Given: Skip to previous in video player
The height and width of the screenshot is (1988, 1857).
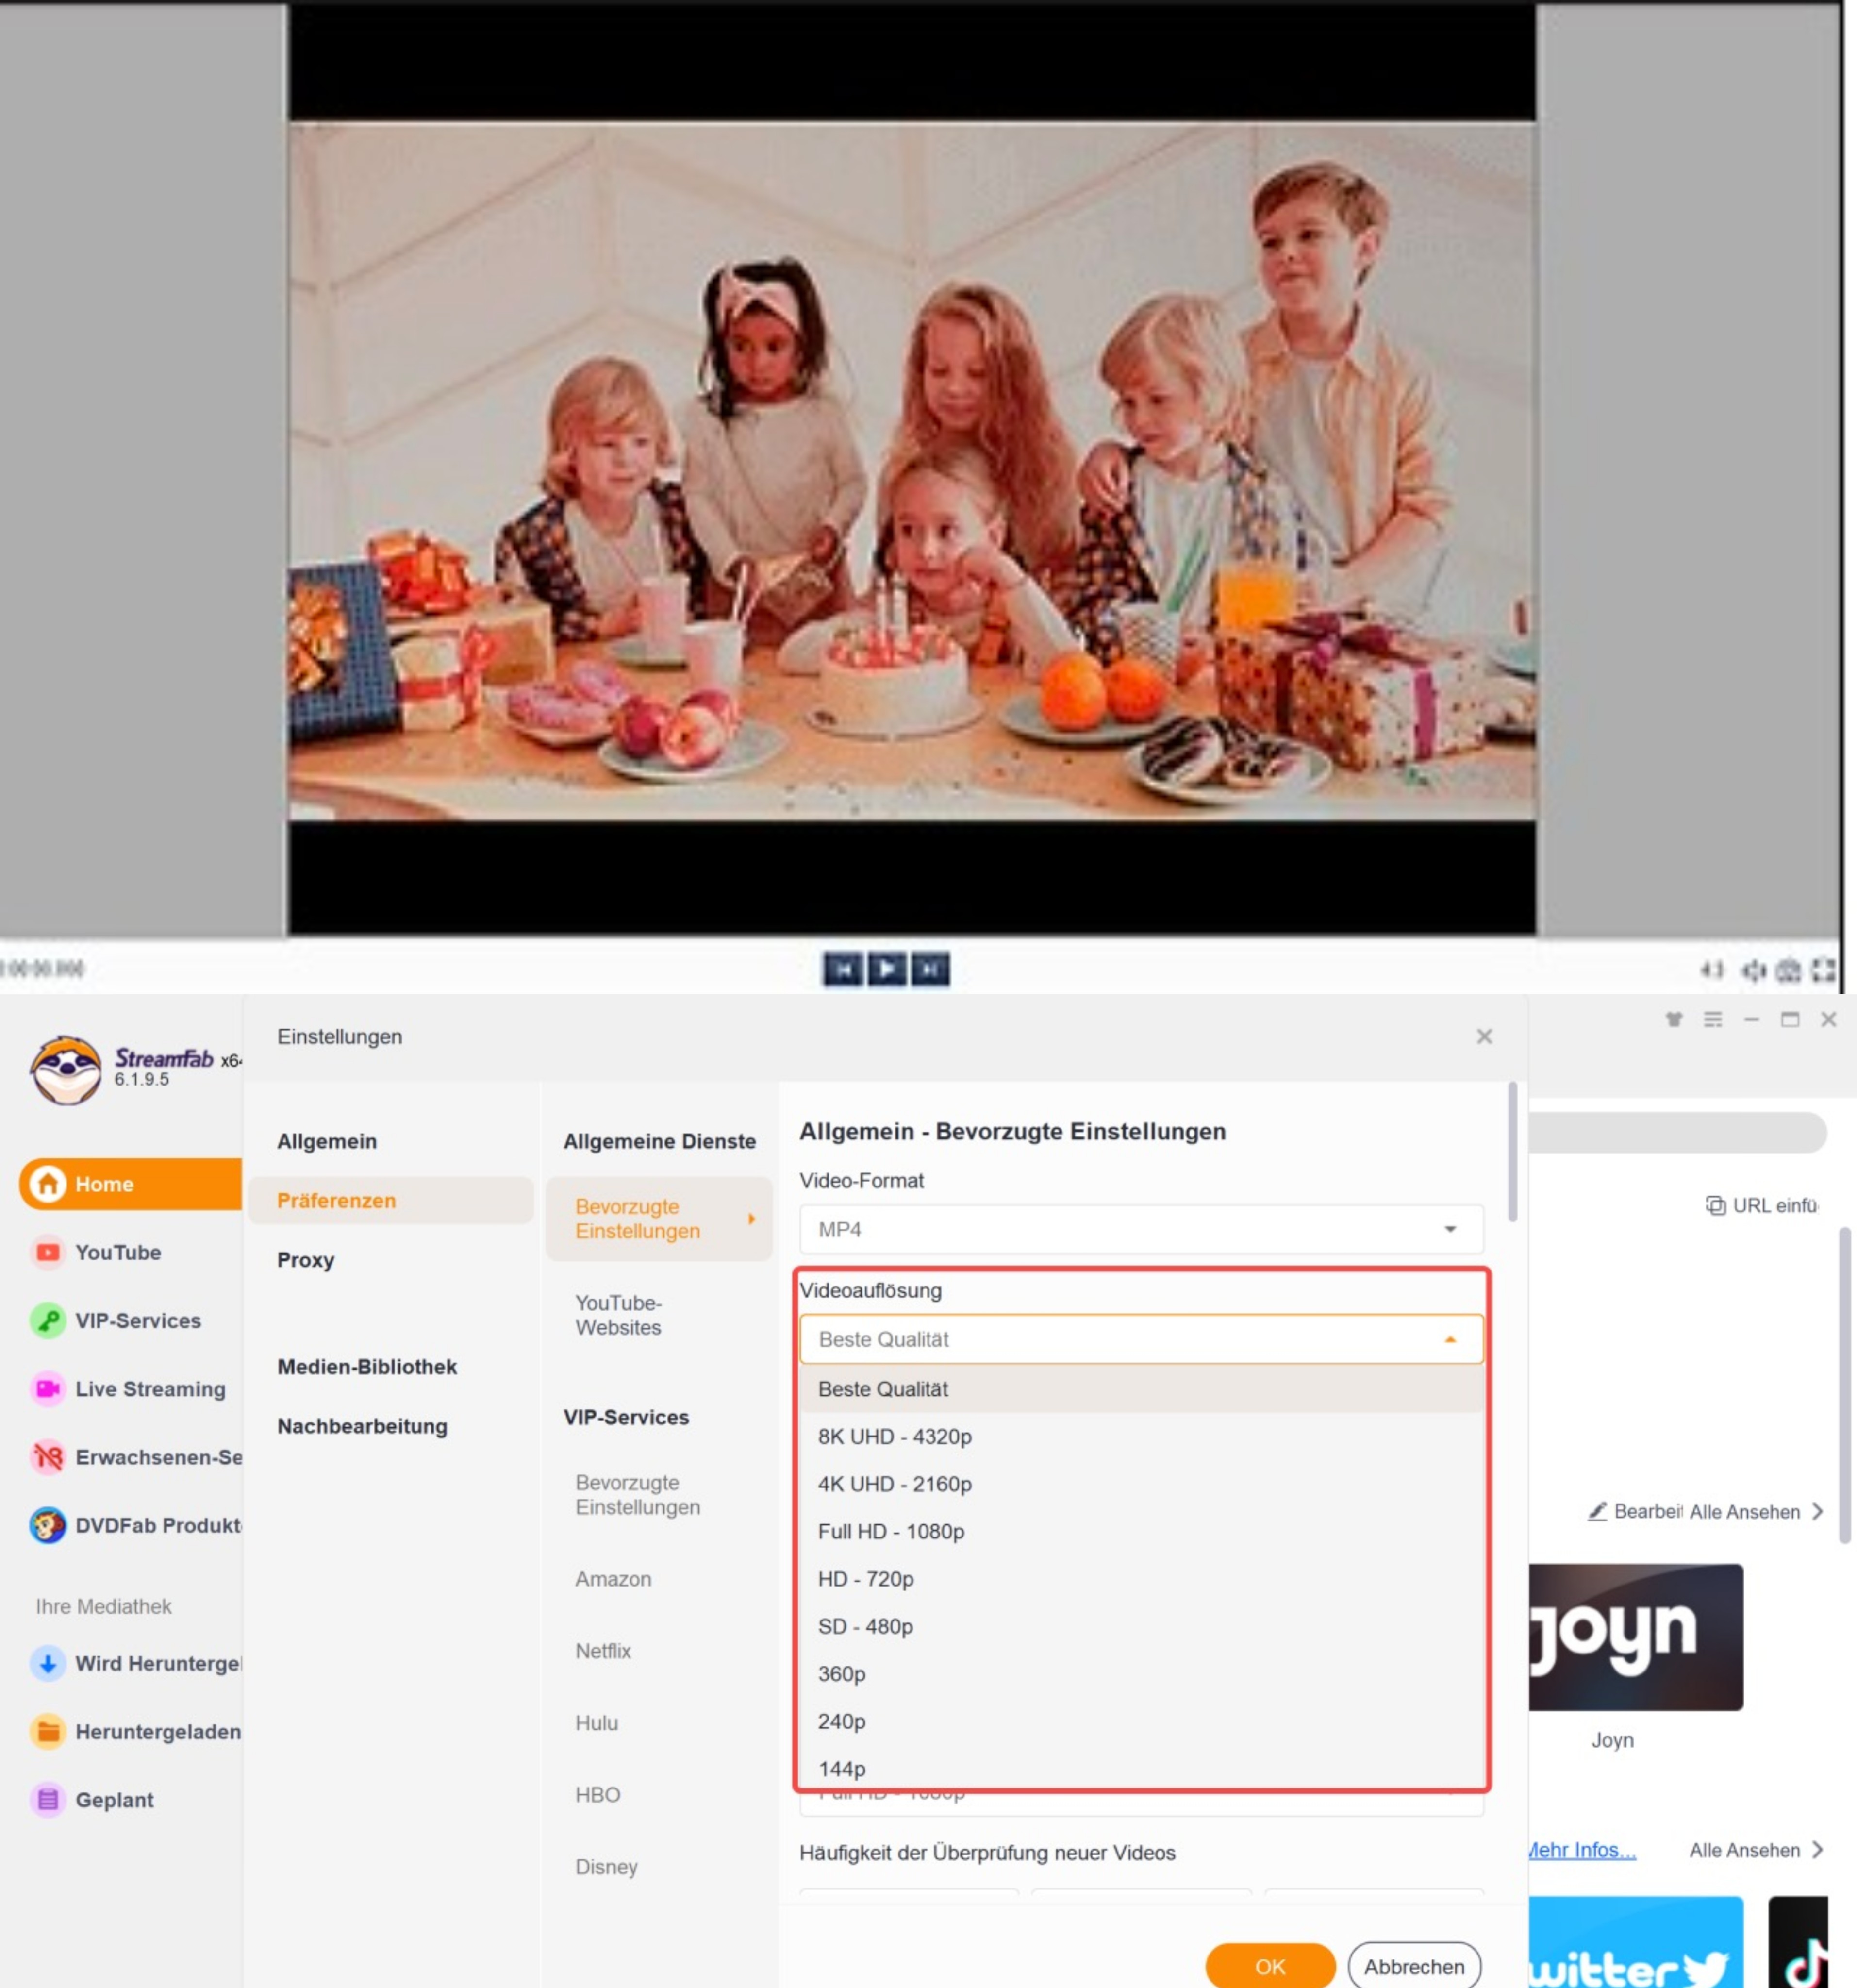Looking at the screenshot, I should click(x=843, y=968).
